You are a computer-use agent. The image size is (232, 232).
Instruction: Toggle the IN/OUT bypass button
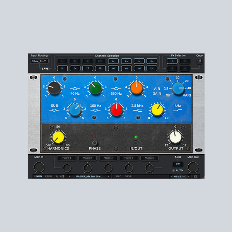click(136, 143)
